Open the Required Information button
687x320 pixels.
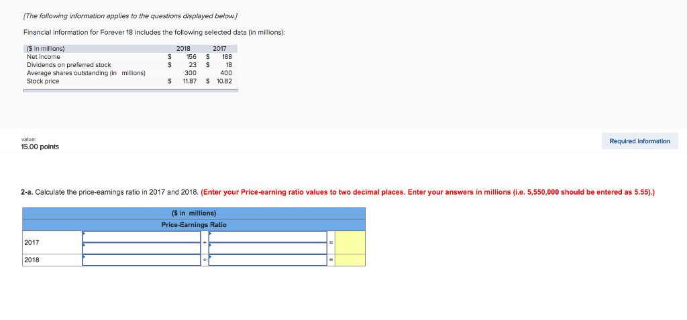(x=639, y=141)
